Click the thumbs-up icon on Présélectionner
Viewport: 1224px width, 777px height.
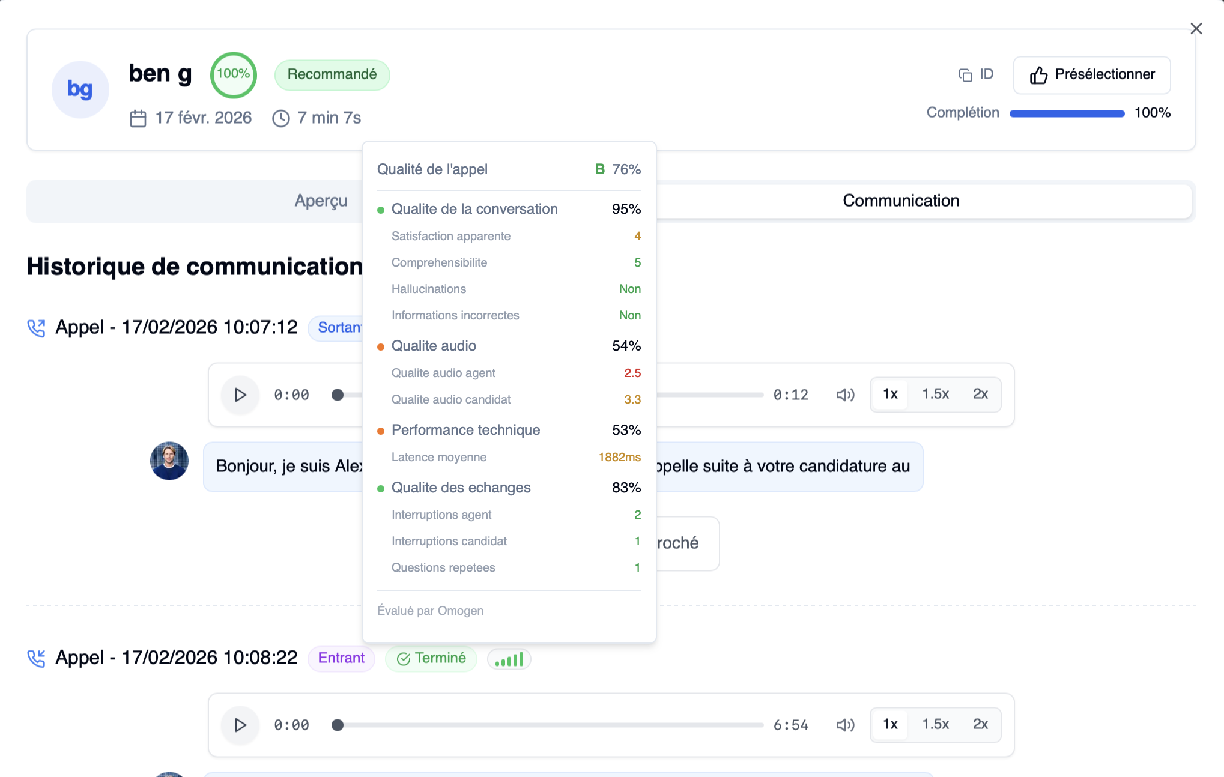coord(1038,74)
